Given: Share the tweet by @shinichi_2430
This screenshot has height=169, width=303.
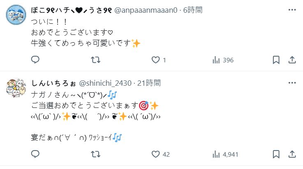Looking at the screenshot, I should pos(292,155).
